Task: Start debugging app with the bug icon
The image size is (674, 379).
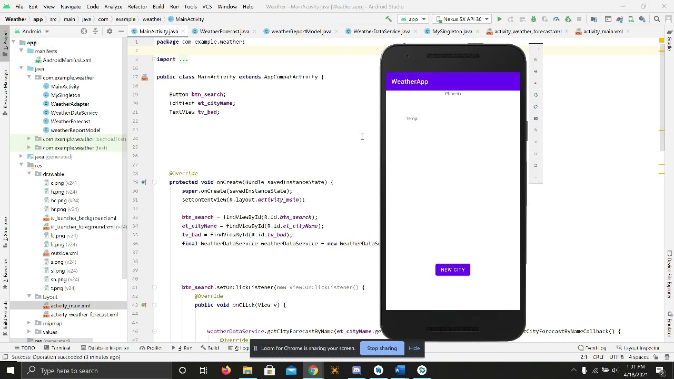Action: point(533,19)
